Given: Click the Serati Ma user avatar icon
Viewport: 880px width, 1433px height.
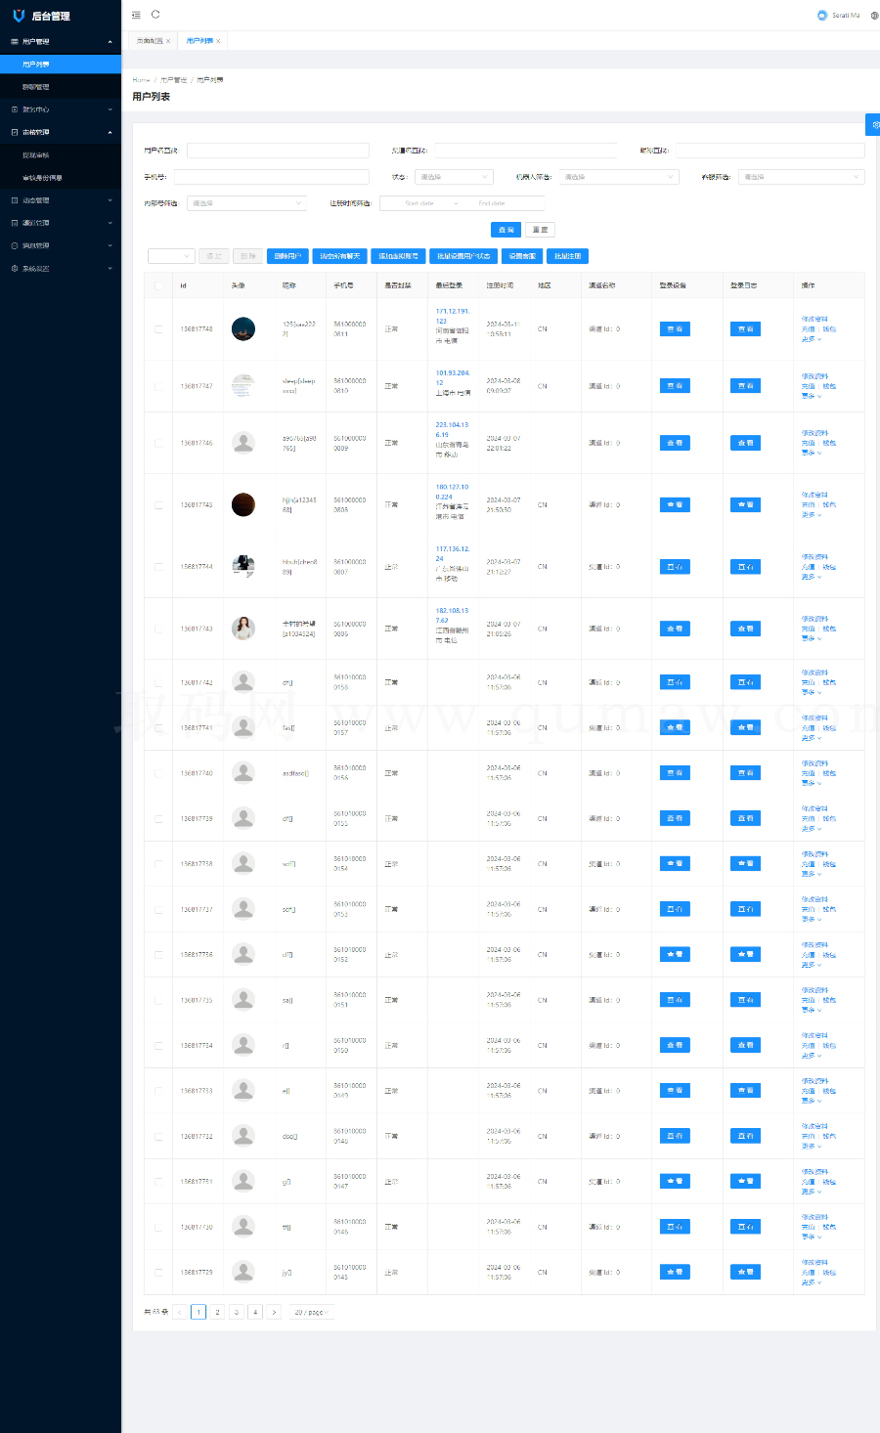Looking at the screenshot, I should [x=822, y=15].
